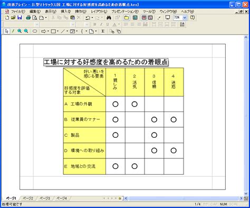Click the horizontal scrollbar track
Viewport: 250px width, 208px height.
tap(183, 198)
